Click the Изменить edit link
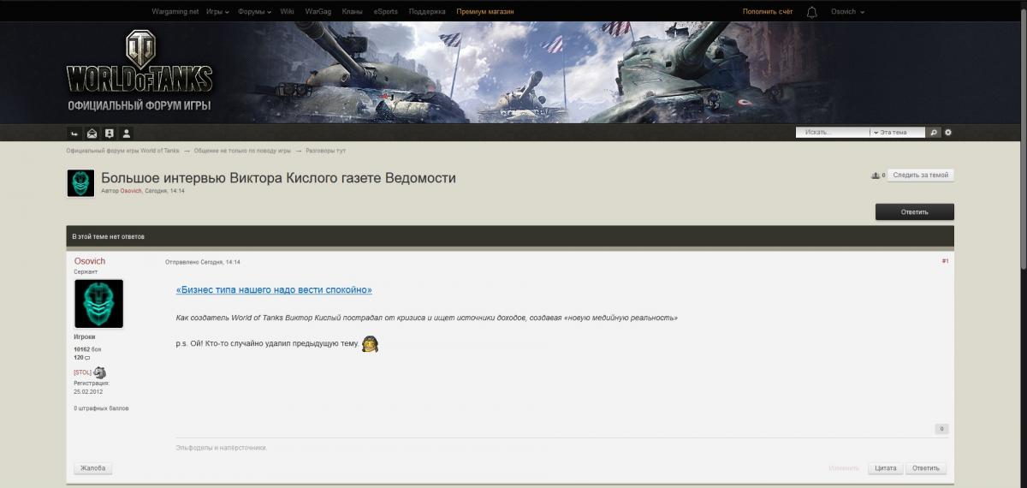The width and height of the screenshot is (1027, 488). (844, 468)
